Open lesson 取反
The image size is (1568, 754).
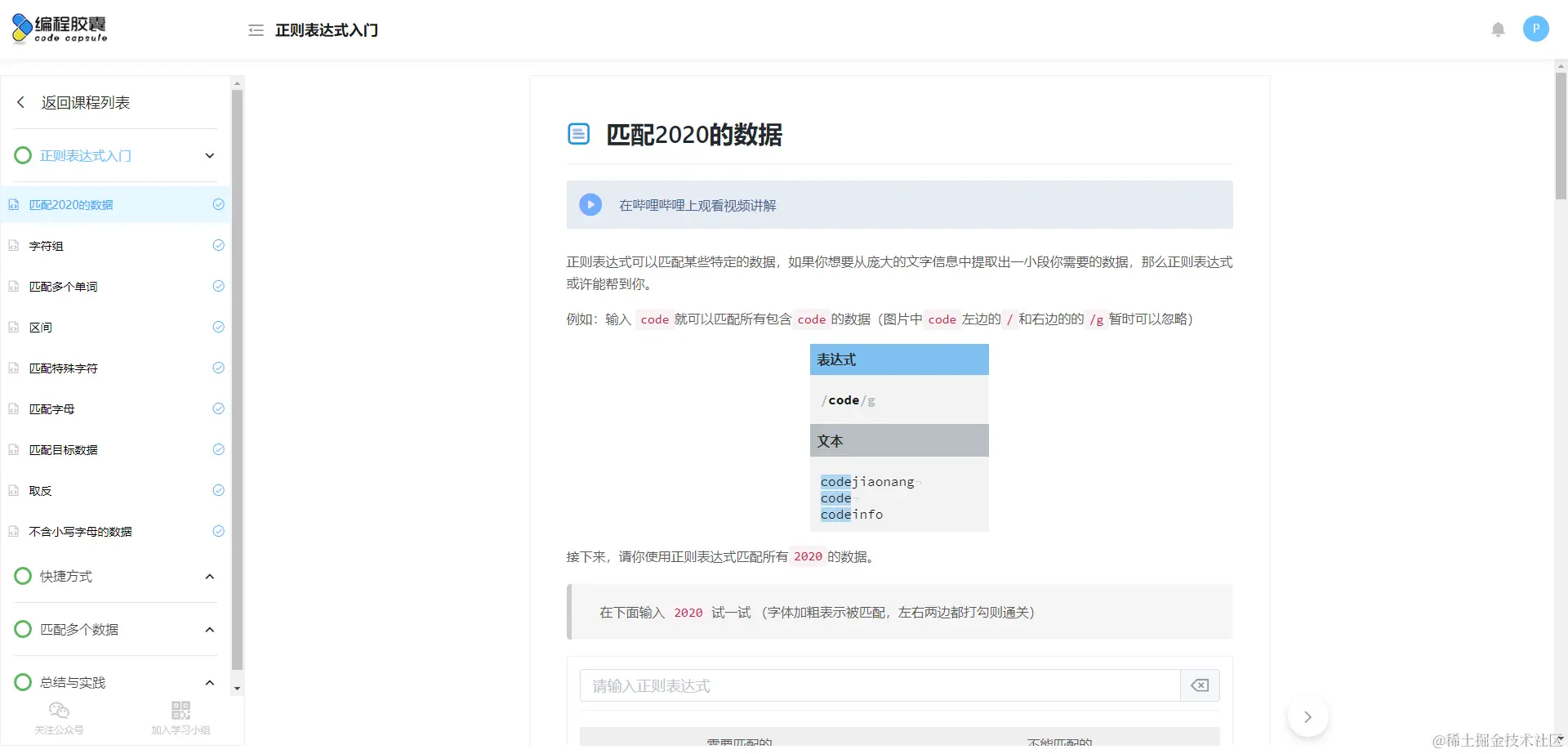click(x=40, y=491)
